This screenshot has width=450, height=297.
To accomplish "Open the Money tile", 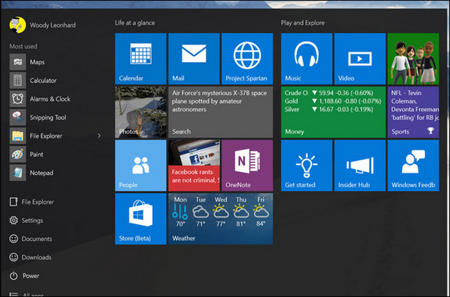I will coord(333,112).
